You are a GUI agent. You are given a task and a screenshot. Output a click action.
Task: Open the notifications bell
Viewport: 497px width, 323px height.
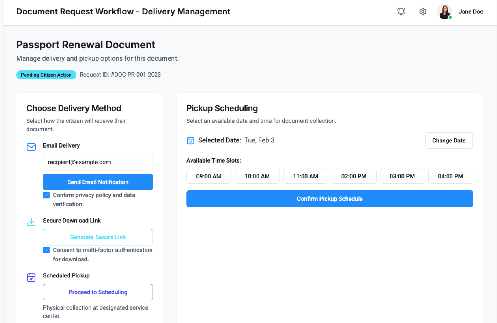point(401,11)
